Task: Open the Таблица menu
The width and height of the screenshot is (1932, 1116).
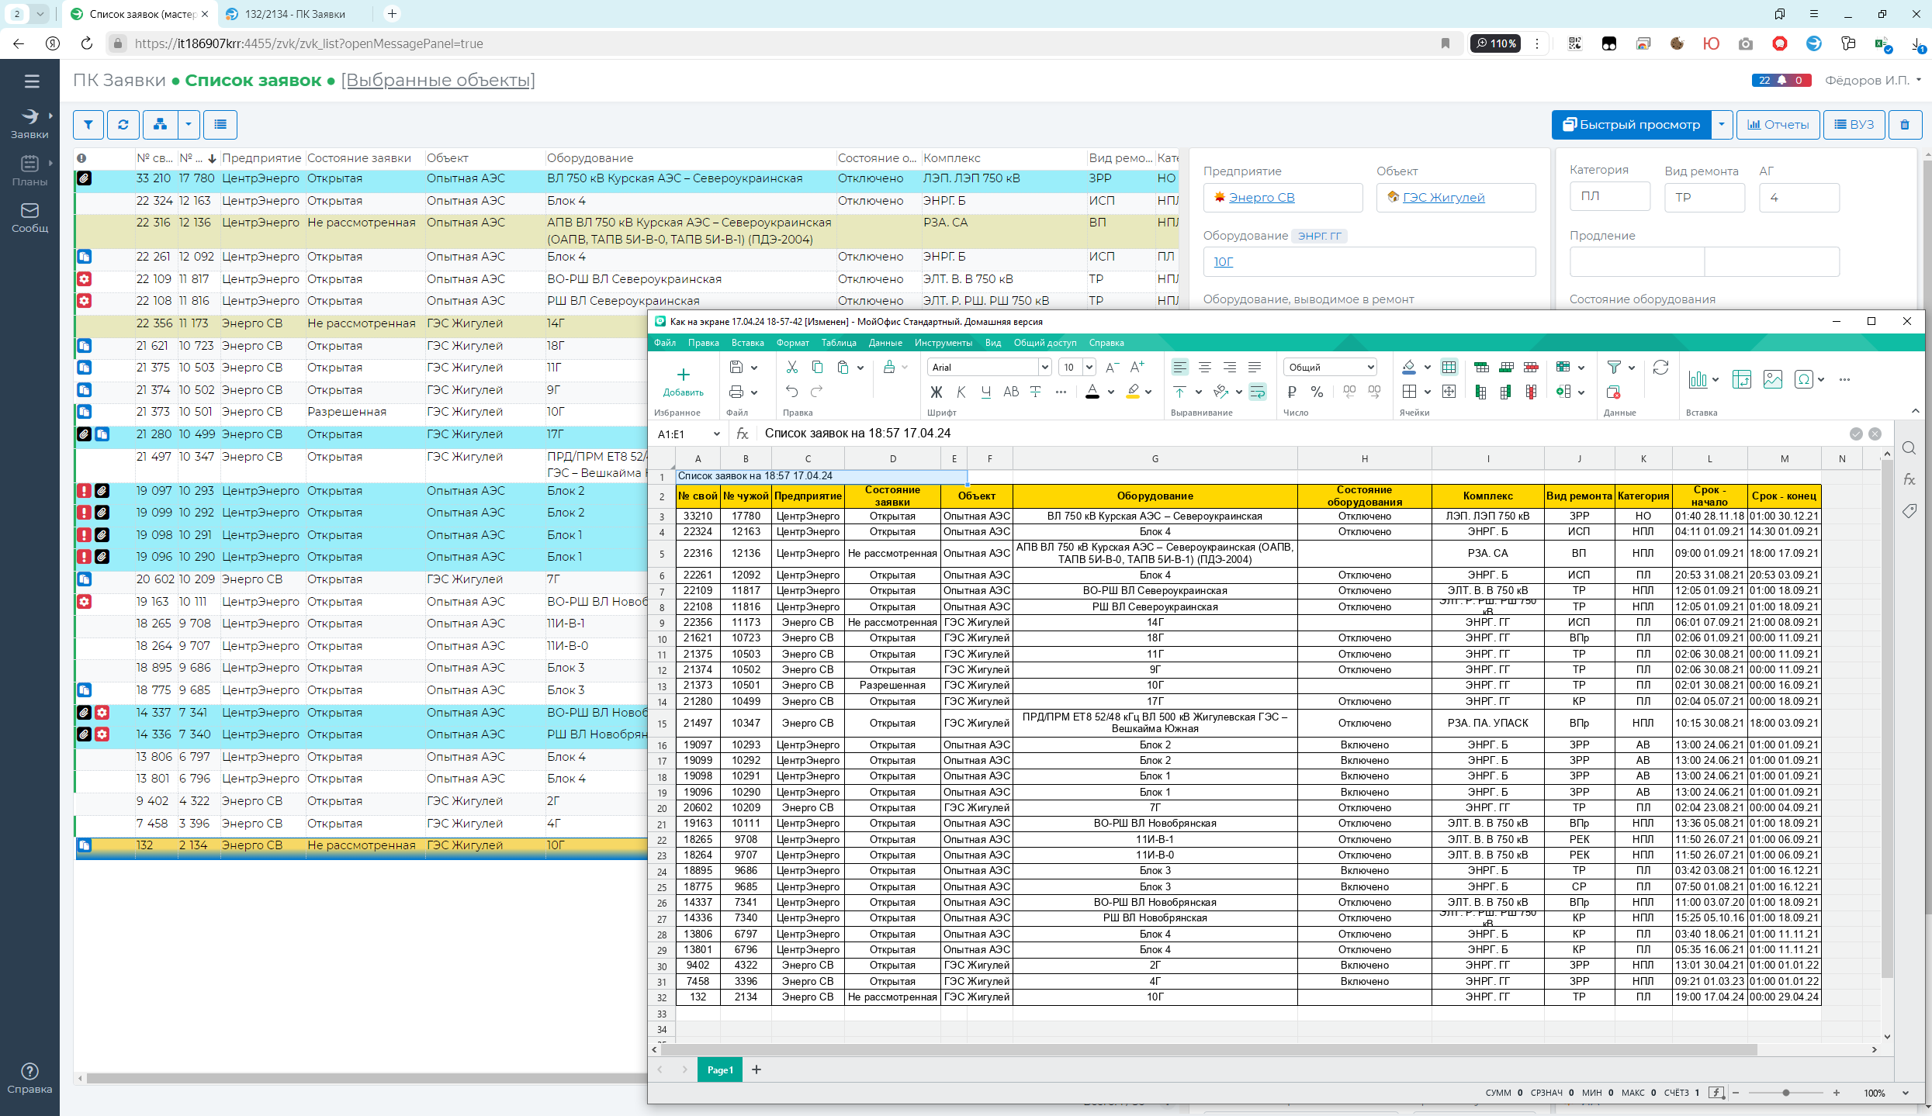Action: pyautogui.click(x=839, y=343)
